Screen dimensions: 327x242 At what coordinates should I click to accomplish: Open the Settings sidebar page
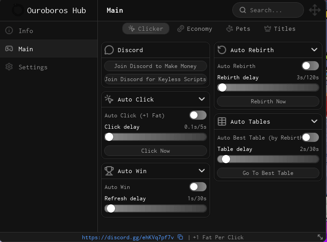49,67
